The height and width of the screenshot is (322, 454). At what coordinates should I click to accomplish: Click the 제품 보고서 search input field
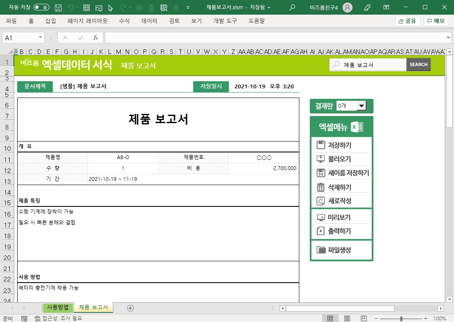click(373, 65)
